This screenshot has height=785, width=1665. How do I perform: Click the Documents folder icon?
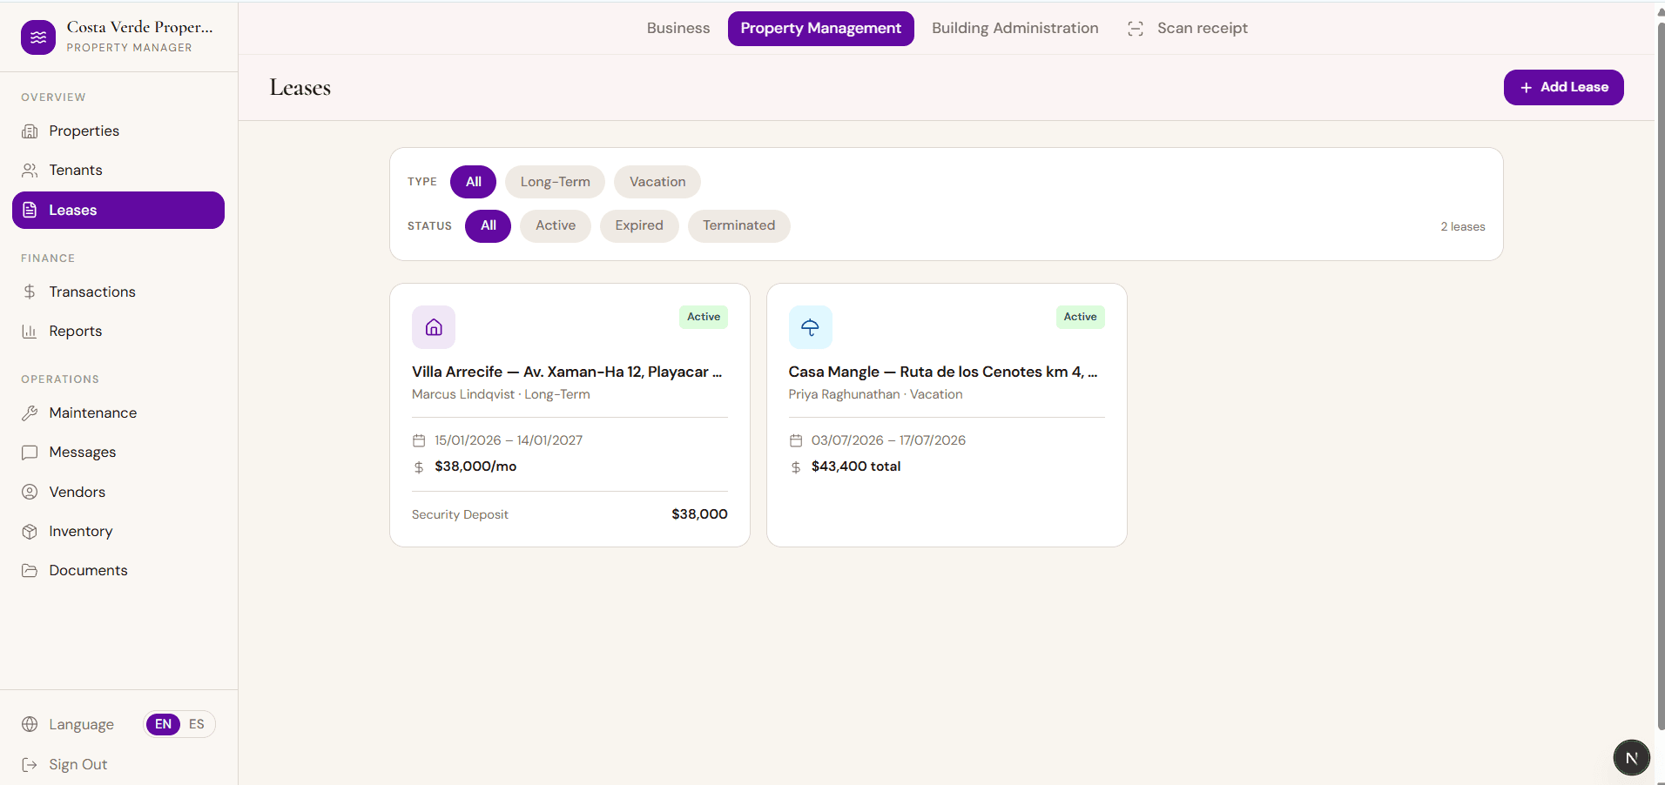[x=30, y=570]
